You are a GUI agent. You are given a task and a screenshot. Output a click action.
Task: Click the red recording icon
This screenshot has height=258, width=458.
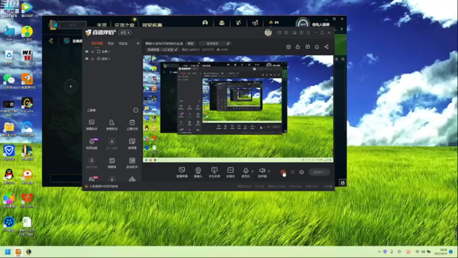pos(283,173)
